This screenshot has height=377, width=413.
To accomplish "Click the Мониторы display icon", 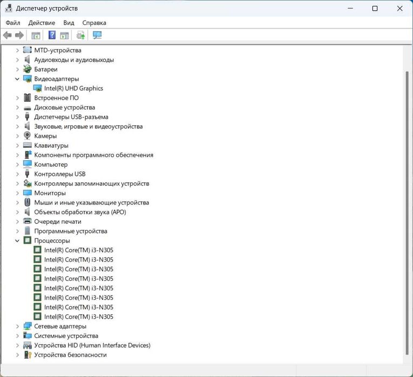I will click(x=27, y=193).
